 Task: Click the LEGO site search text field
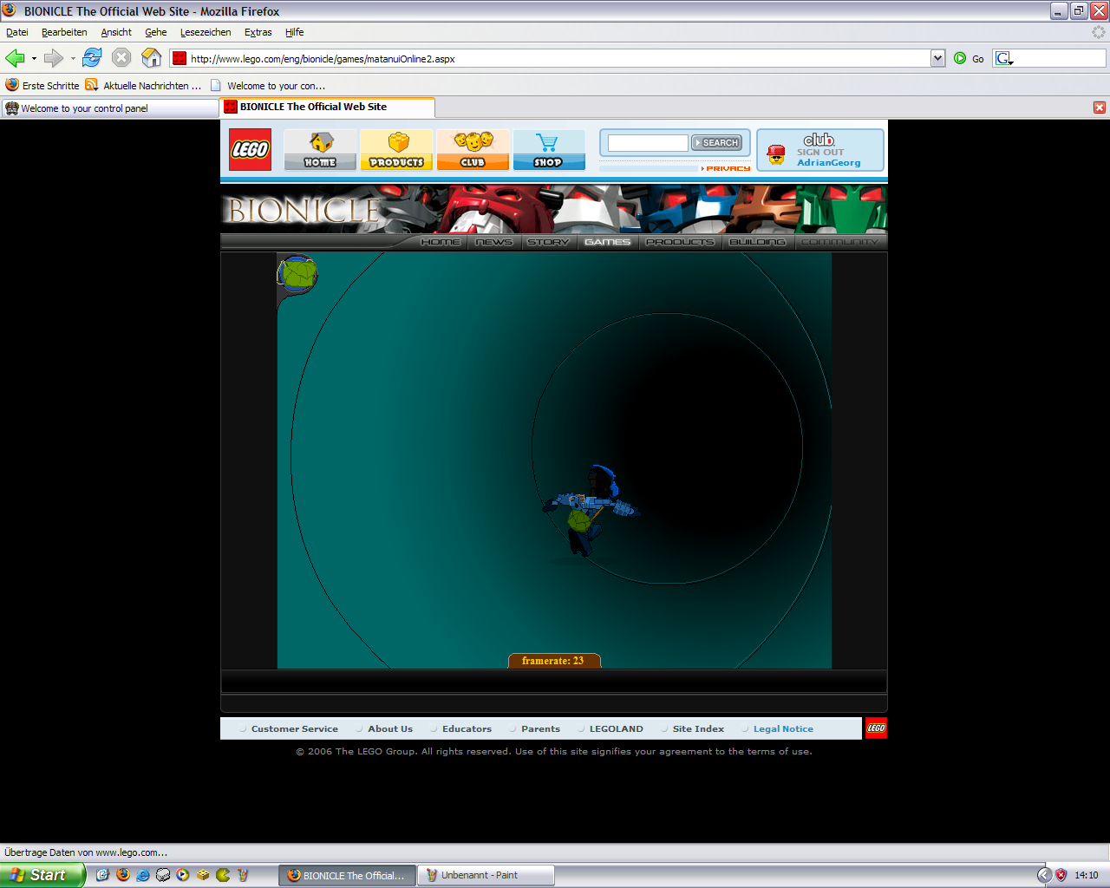point(647,143)
